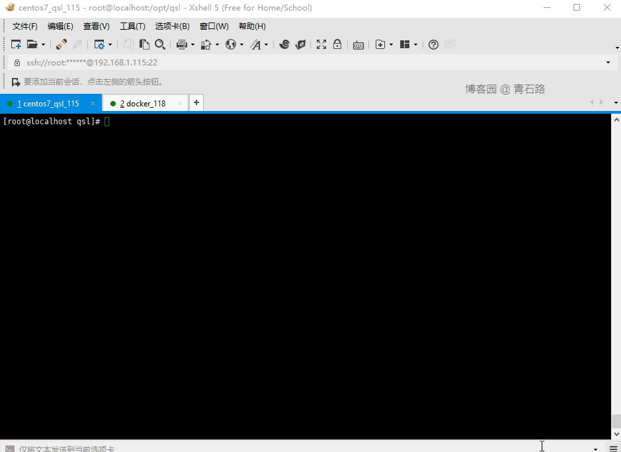Click the toolbar overflow arrow at right
This screenshot has width=621, height=452.
coord(617,48)
